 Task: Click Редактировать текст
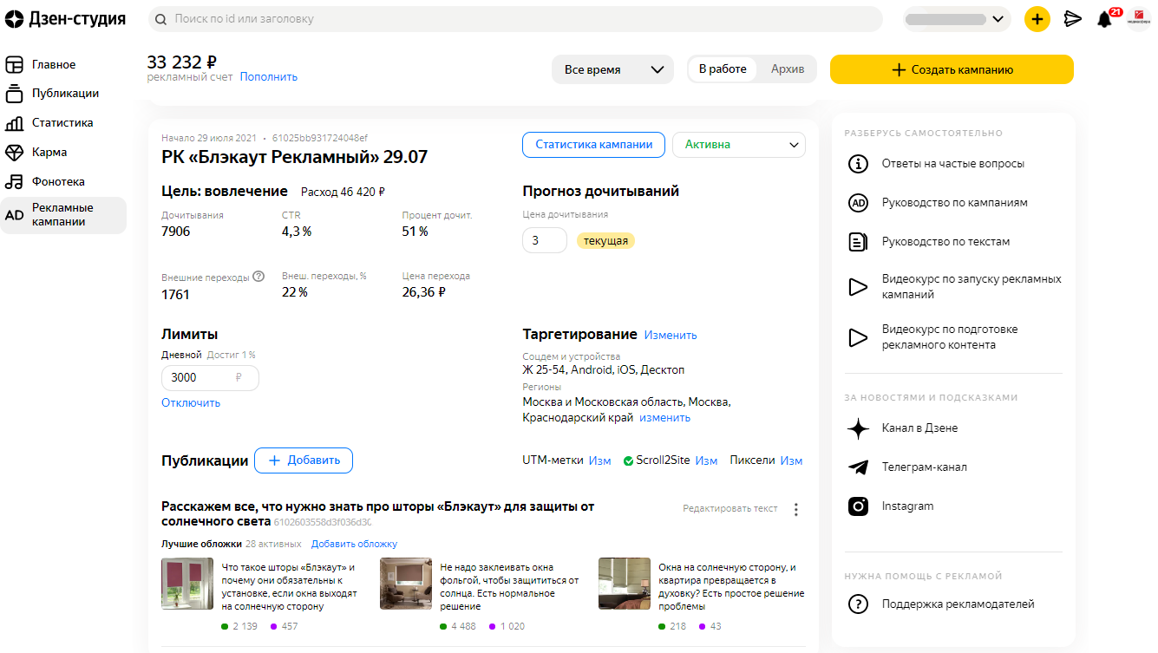(x=730, y=508)
